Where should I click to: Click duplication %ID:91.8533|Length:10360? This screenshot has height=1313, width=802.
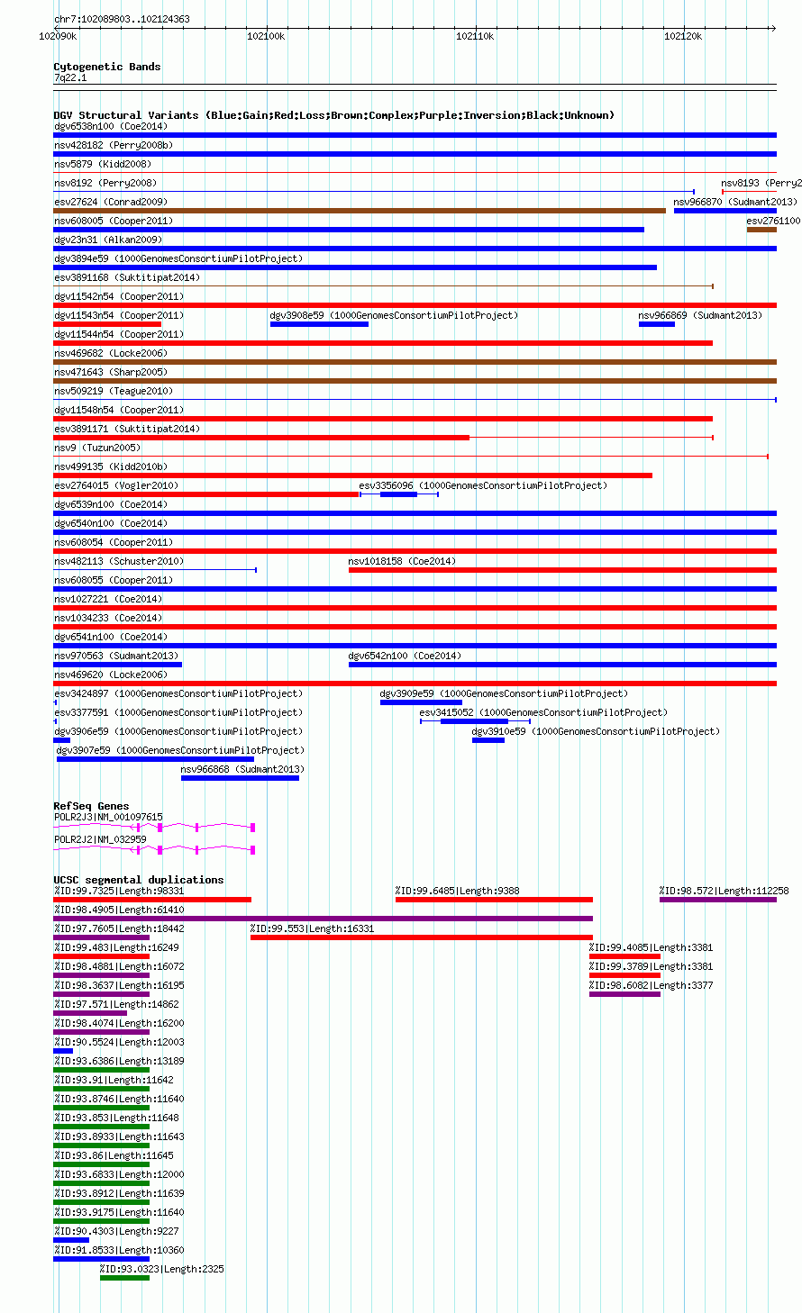click(x=102, y=1259)
